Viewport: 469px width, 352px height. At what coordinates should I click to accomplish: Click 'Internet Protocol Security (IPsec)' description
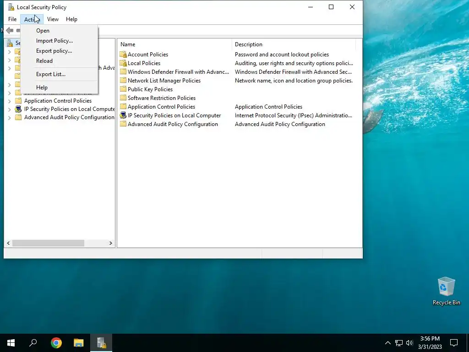(x=294, y=115)
